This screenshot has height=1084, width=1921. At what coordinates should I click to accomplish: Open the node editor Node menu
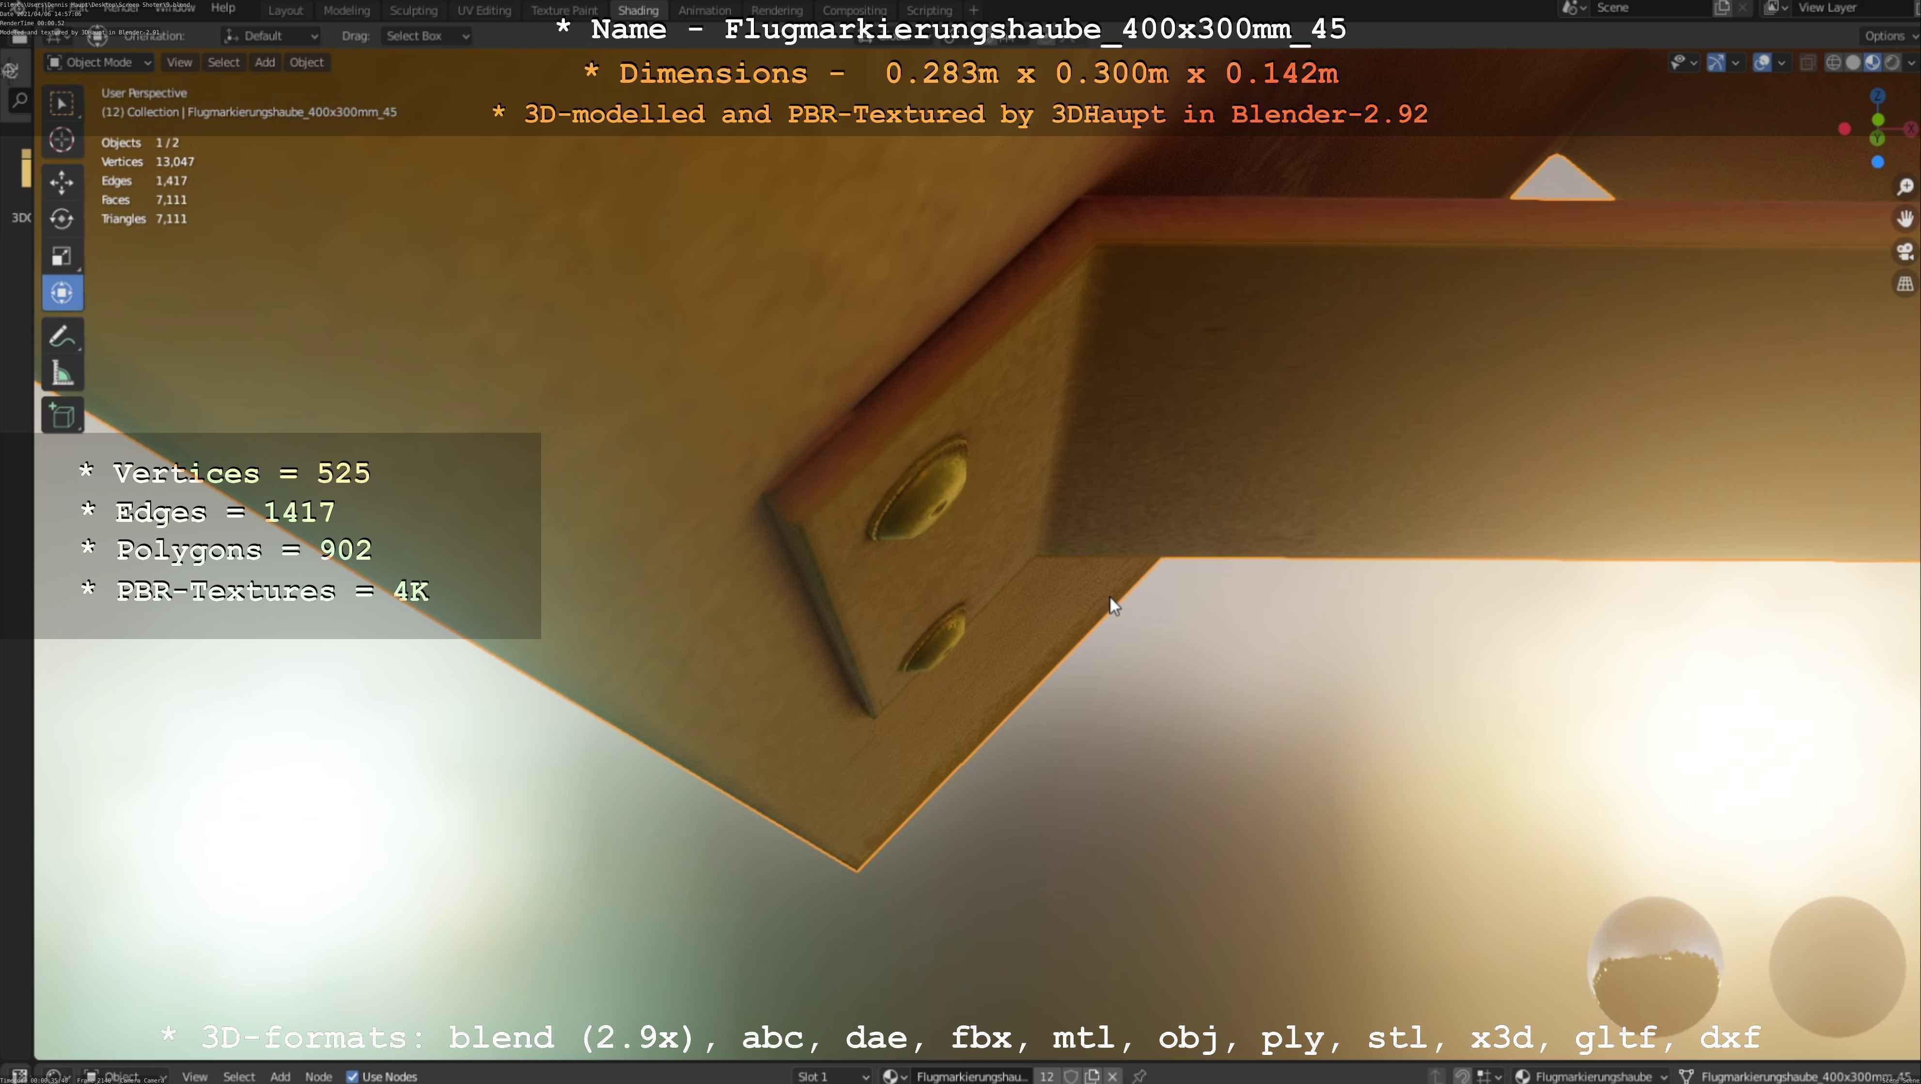coord(318,1077)
